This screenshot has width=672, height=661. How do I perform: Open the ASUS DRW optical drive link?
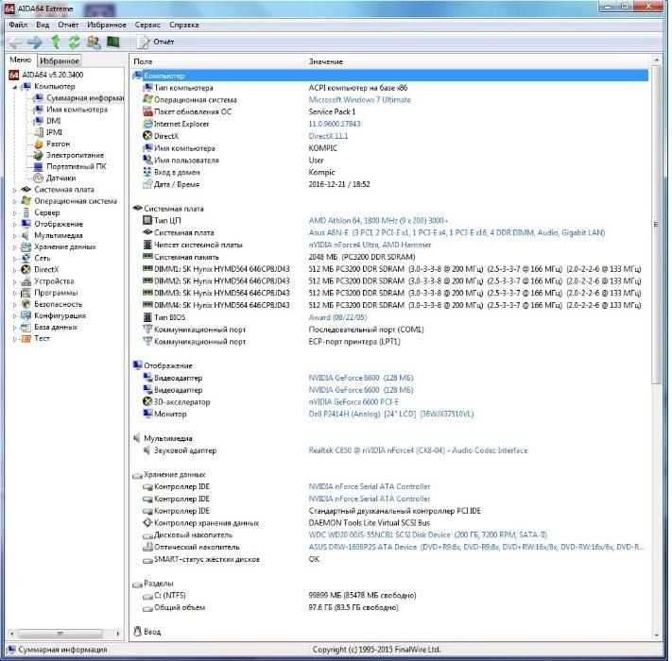(475, 547)
